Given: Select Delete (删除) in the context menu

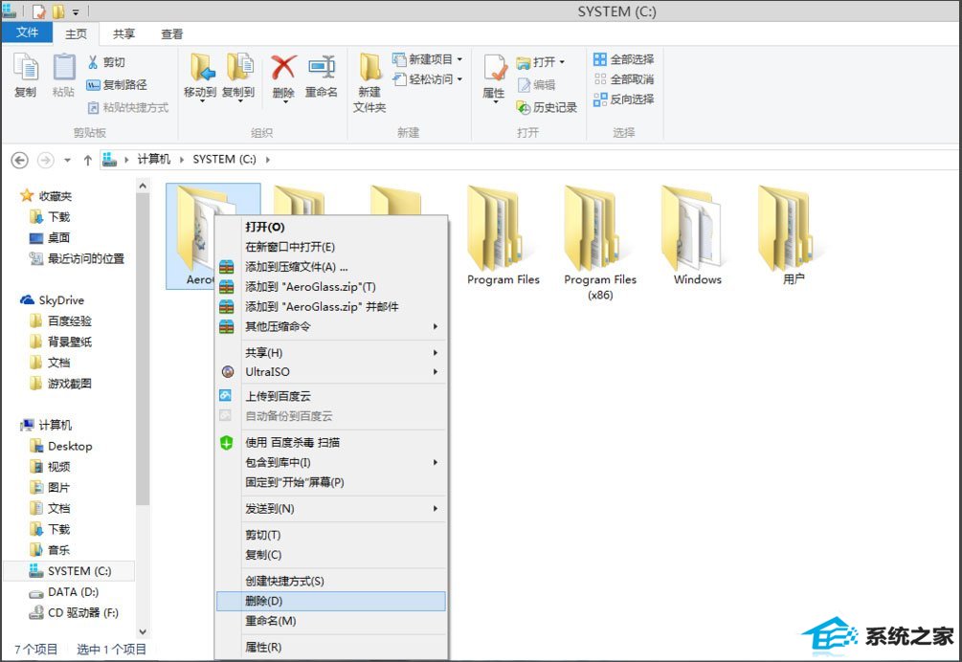Looking at the screenshot, I should [330, 601].
